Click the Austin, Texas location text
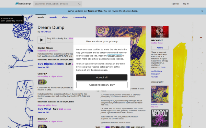 point(157,43)
